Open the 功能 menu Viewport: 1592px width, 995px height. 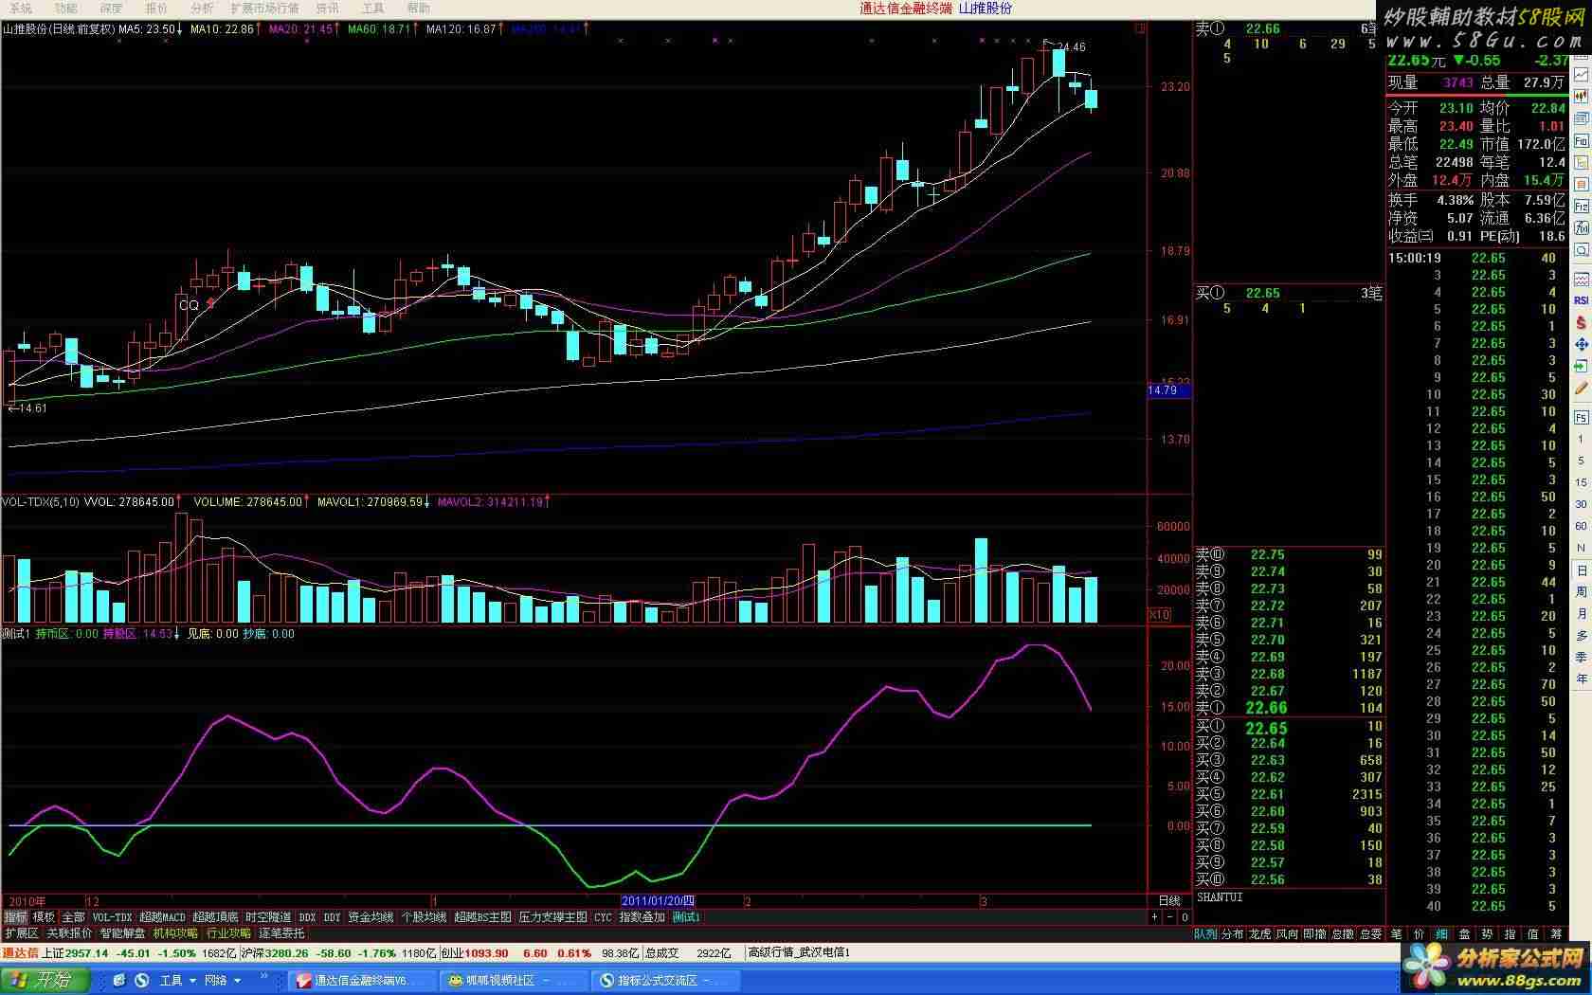point(65,8)
